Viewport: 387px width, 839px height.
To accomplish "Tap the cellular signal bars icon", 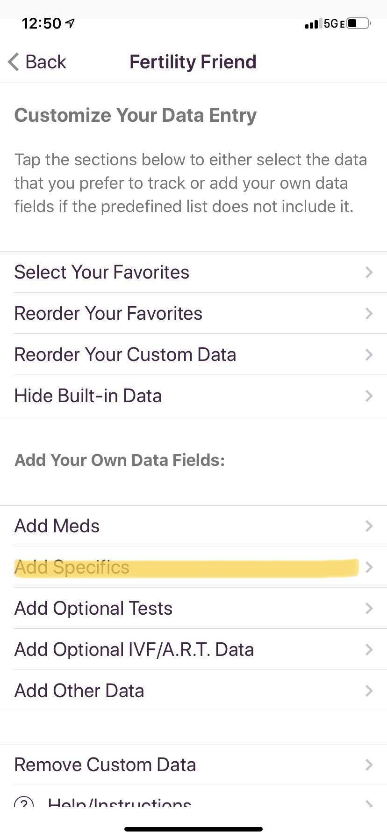I will click(312, 24).
